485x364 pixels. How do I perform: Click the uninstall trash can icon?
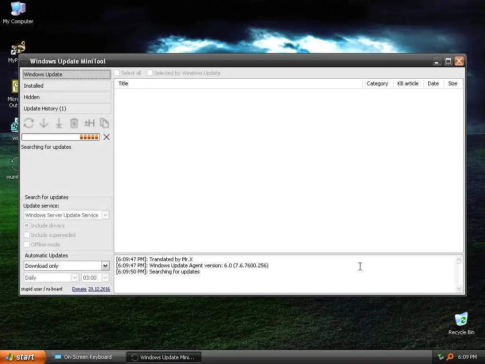point(74,123)
